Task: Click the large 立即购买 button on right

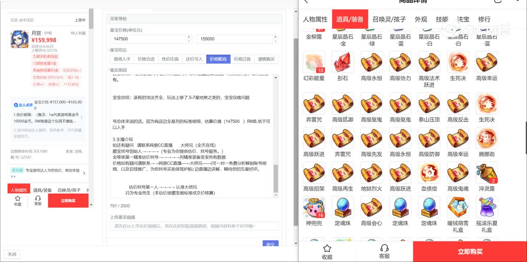Action: [x=470, y=252]
